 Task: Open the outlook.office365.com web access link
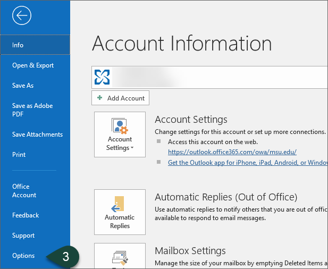click(x=232, y=152)
